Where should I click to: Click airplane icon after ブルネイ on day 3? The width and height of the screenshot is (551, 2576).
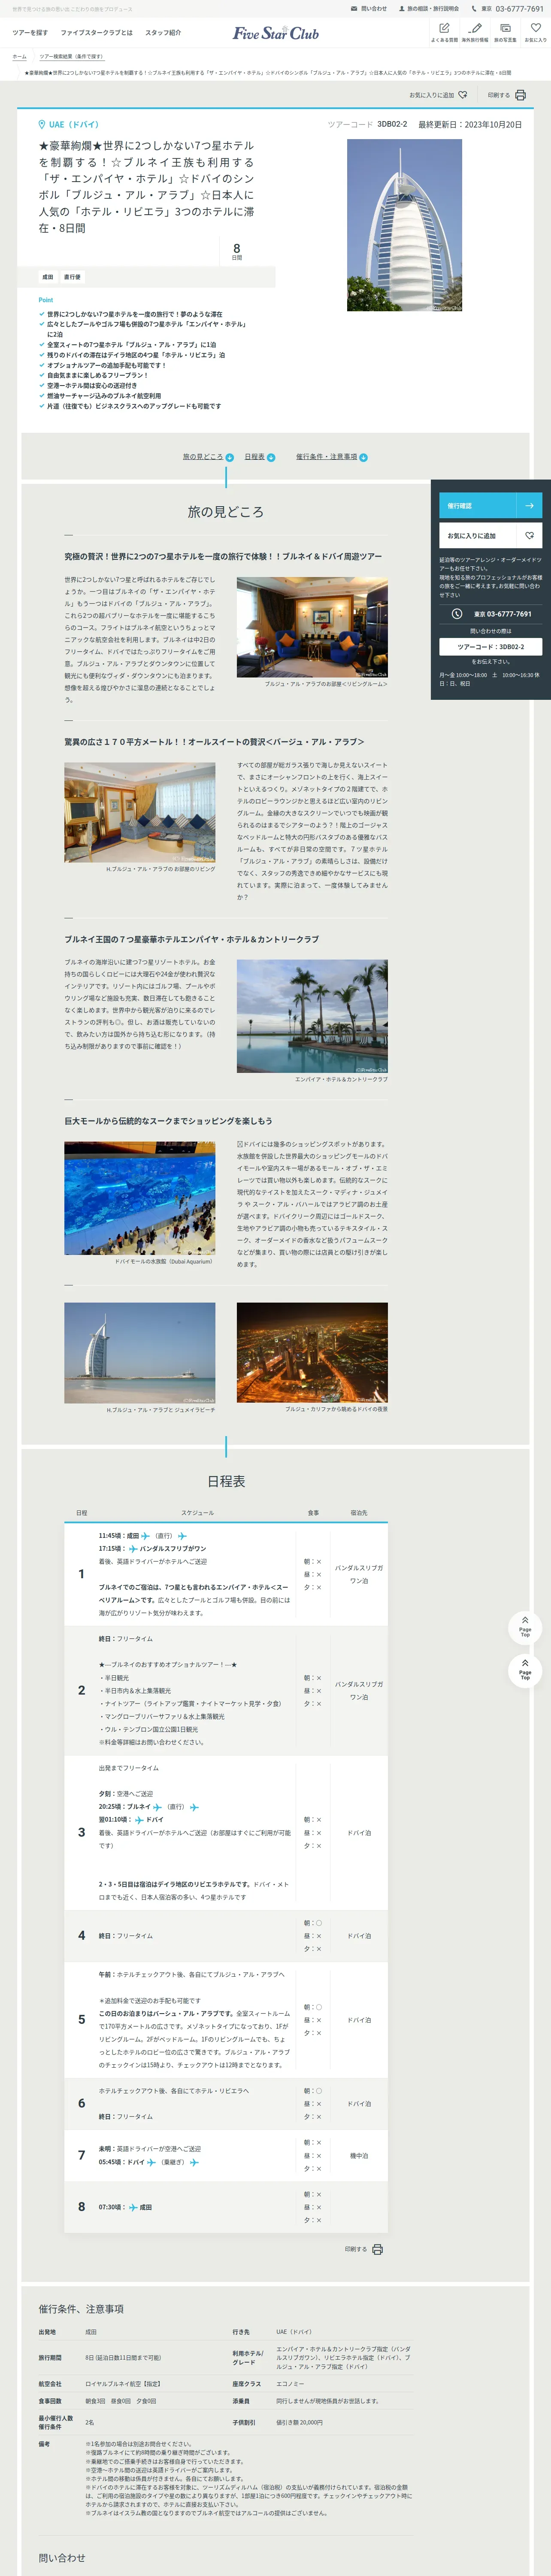(x=157, y=1807)
